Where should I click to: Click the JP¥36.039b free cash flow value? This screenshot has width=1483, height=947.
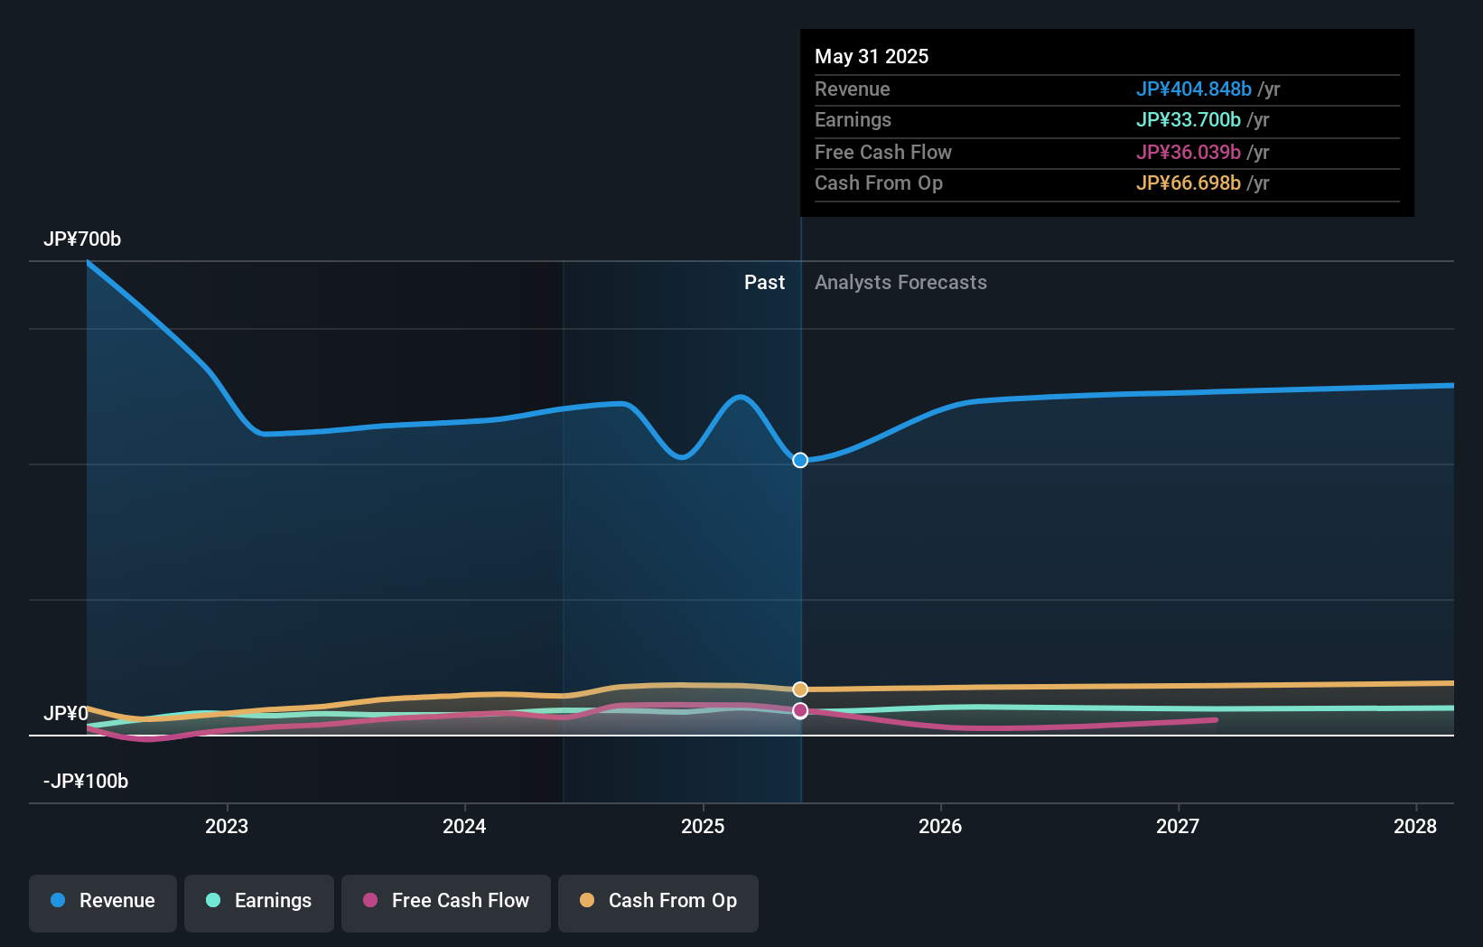point(1189,152)
